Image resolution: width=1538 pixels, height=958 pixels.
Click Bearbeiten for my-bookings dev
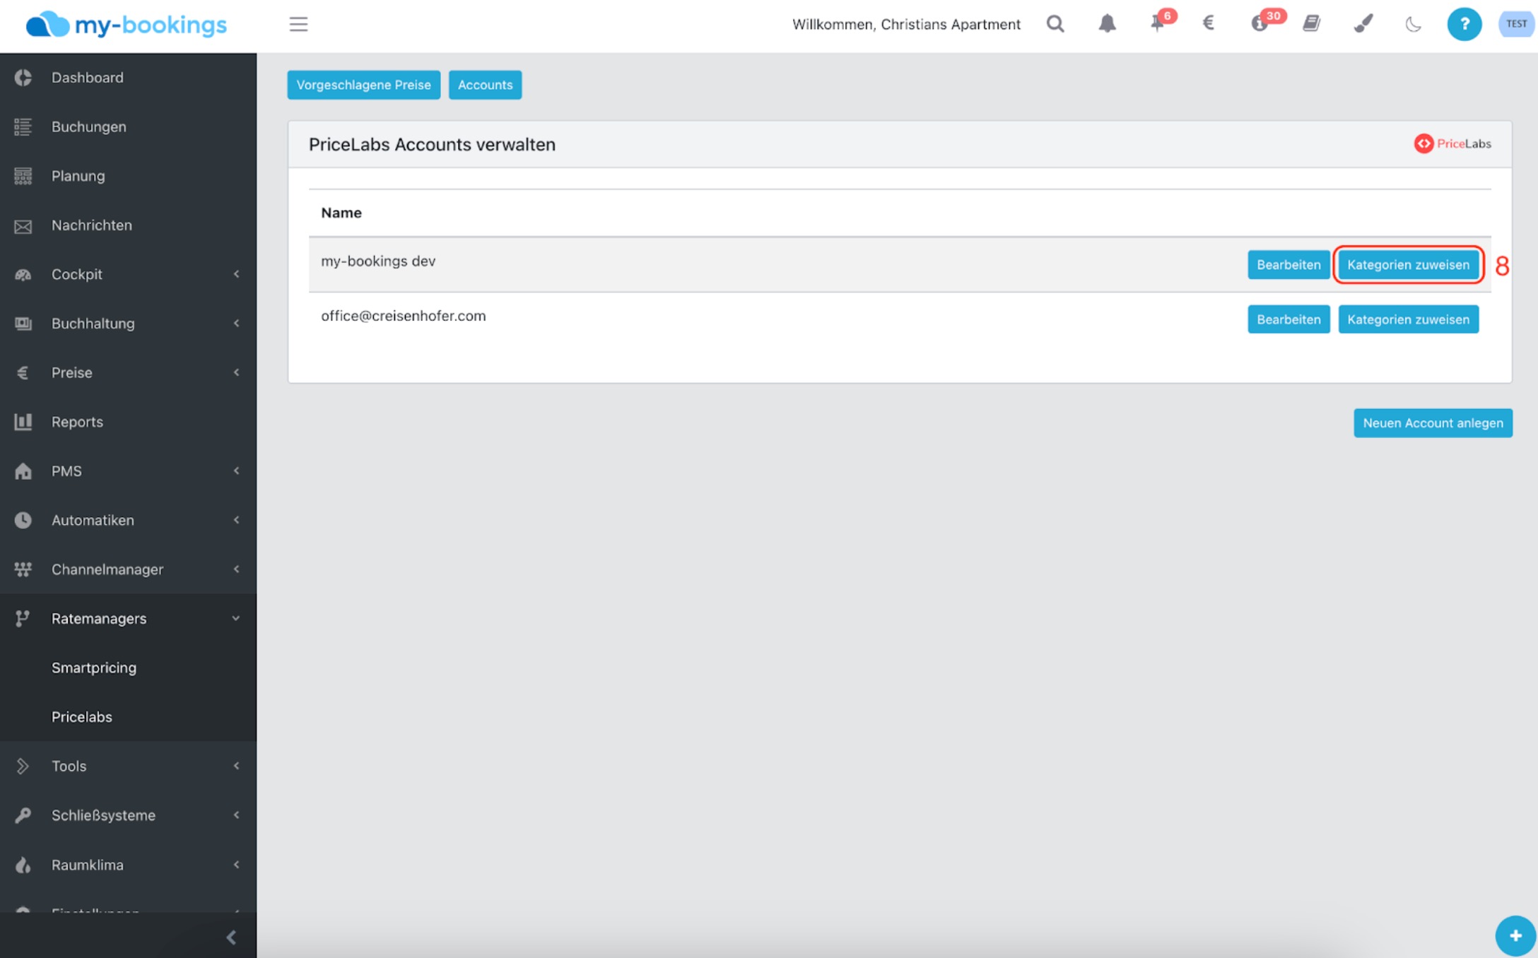[1288, 265]
